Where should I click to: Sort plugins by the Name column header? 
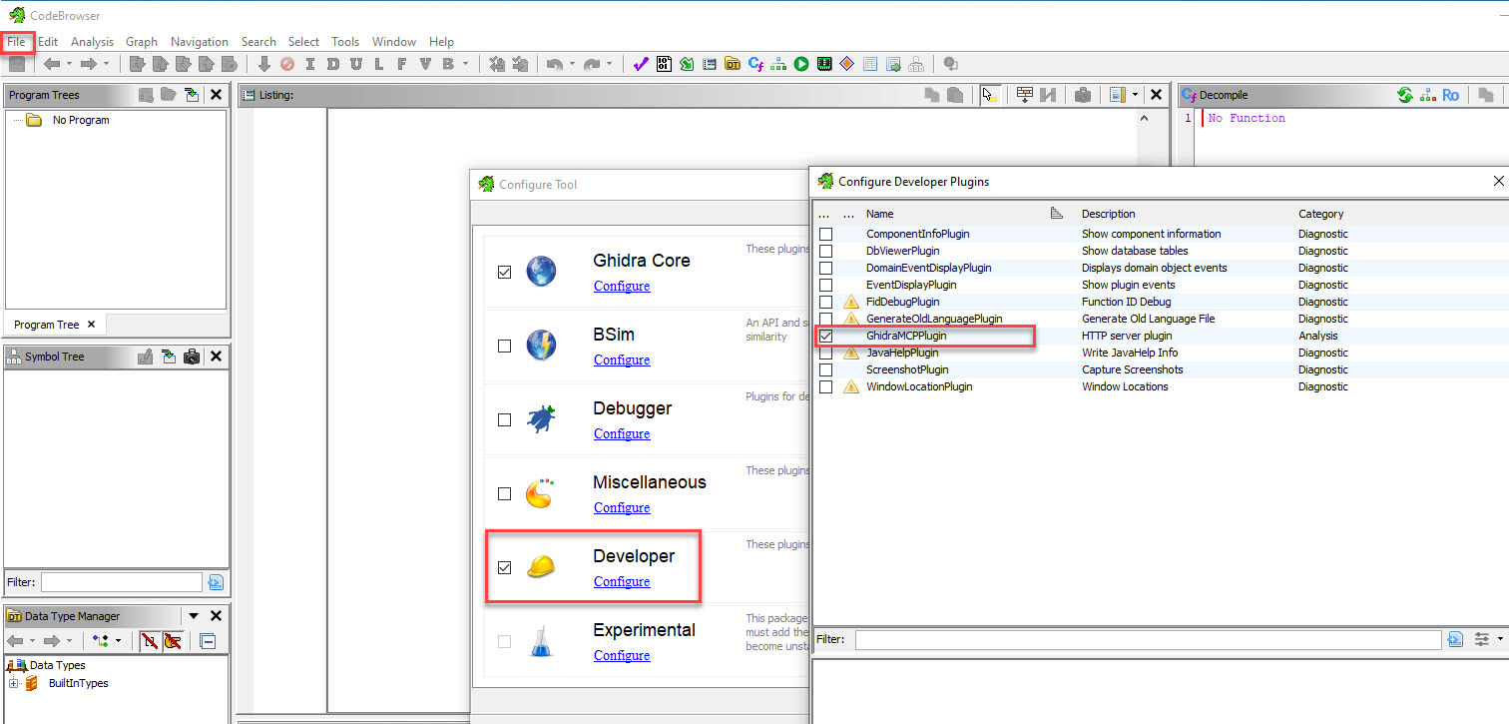(879, 214)
